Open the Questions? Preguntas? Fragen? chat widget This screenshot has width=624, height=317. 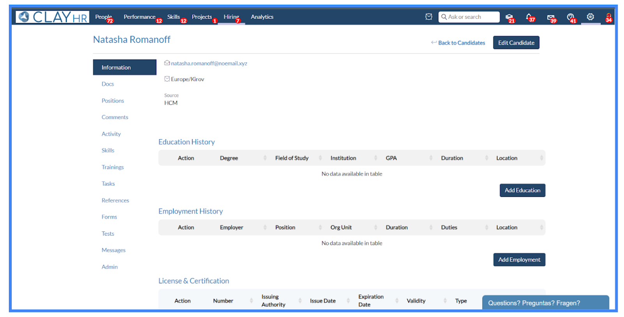click(546, 303)
